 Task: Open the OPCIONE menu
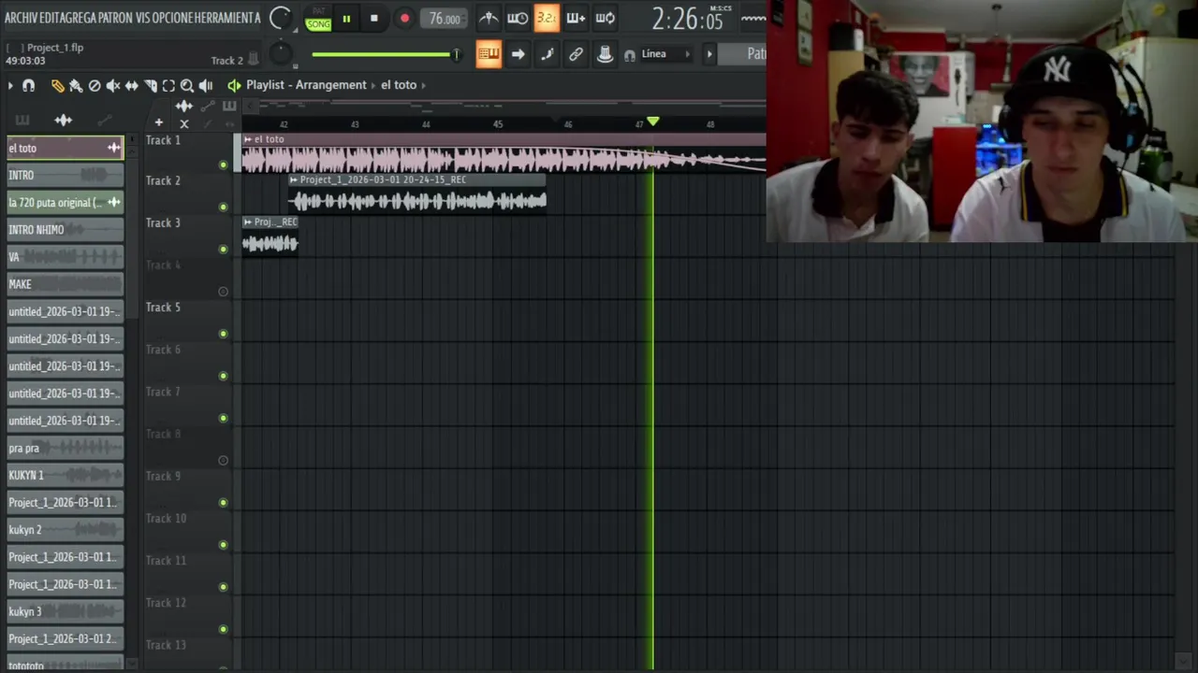[175, 18]
